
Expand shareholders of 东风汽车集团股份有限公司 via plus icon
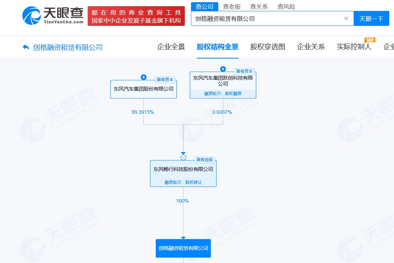[143, 77]
